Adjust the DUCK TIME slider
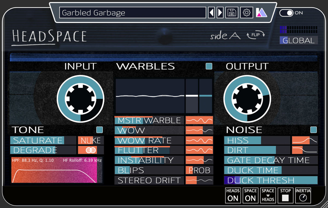Screen dimensions: 328x208 [x=271, y=170]
